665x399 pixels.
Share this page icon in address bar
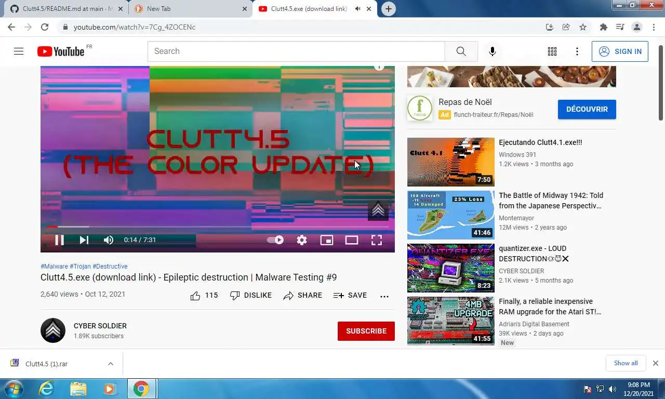566,27
